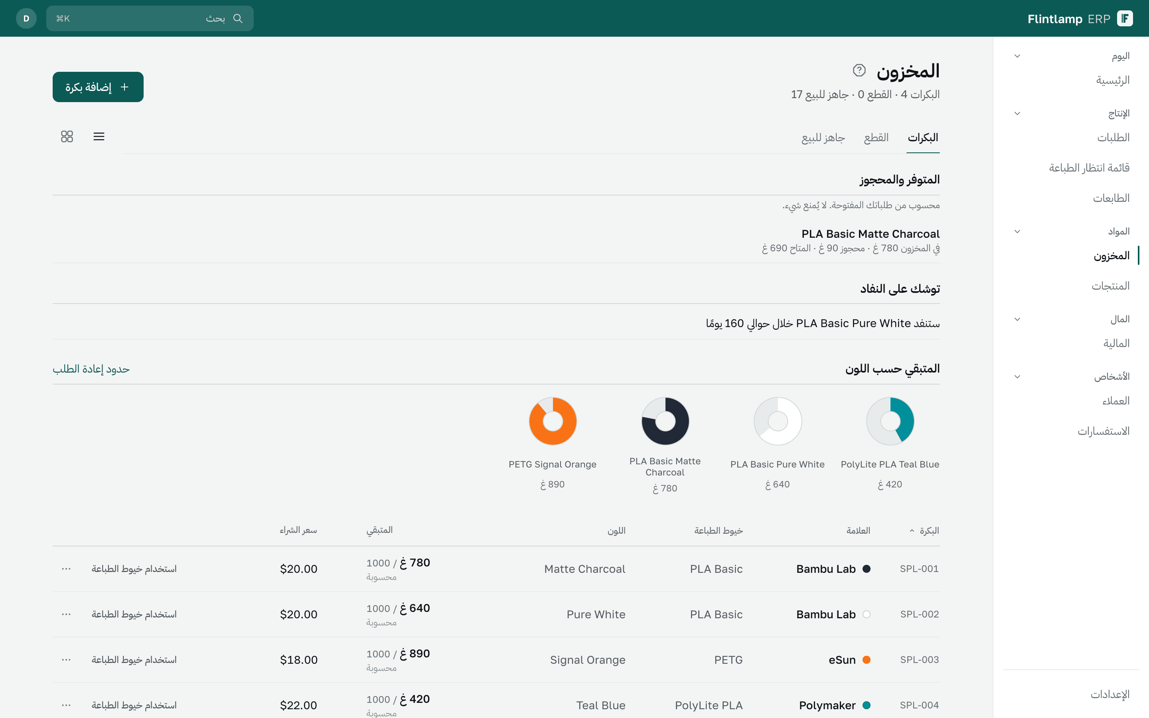Click the اللون column header
Image resolution: width=1149 pixels, height=718 pixels.
pyautogui.click(x=616, y=531)
